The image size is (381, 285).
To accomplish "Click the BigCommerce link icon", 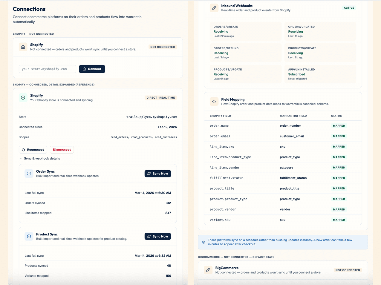I will 208,270.
